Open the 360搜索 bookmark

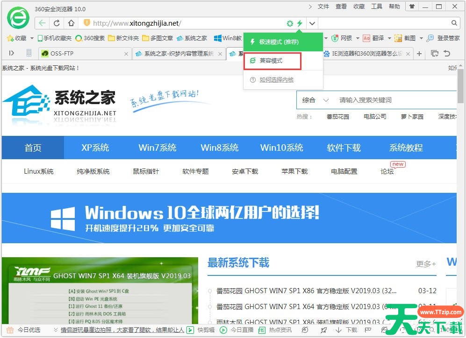click(x=90, y=38)
